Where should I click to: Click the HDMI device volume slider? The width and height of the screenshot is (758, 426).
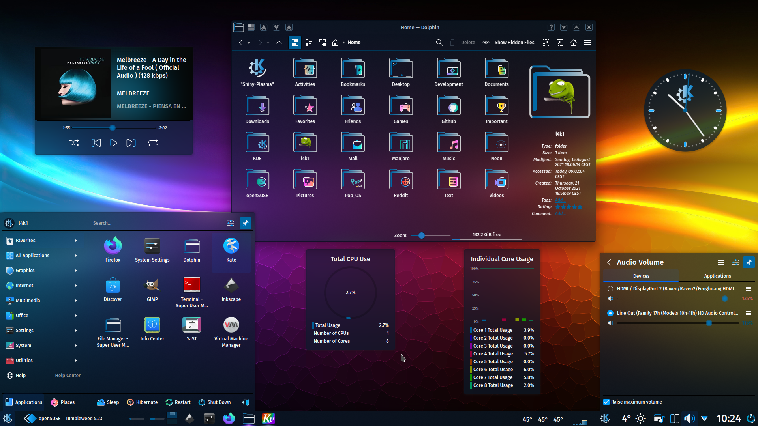(x=678, y=299)
